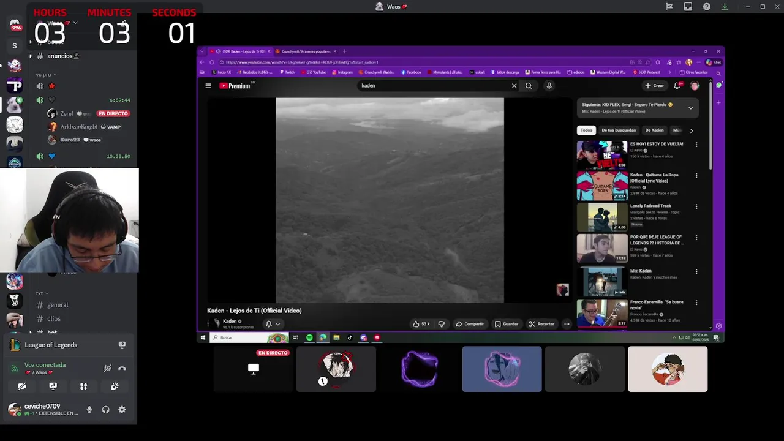Select De tus búsquedas chip

[x=619, y=130]
